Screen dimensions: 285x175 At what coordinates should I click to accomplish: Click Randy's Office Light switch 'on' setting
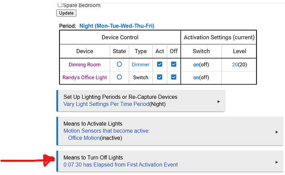[196, 77]
